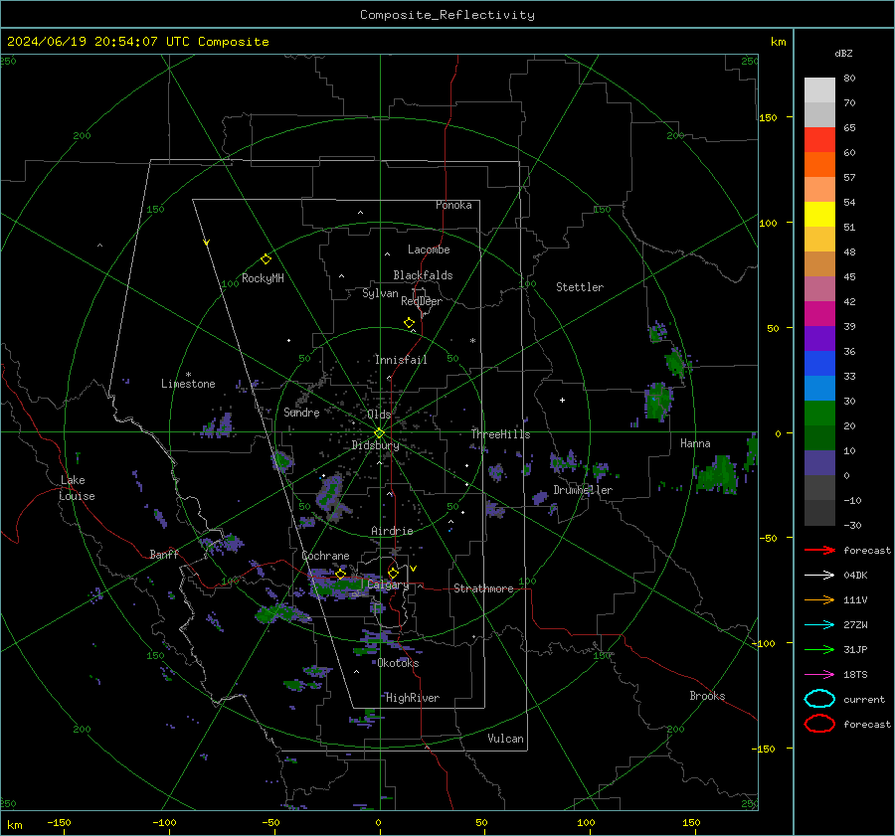The width and height of the screenshot is (895, 836).
Task: Click the Strathmore town label
Action: pyautogui.click(x=483, y=588)
